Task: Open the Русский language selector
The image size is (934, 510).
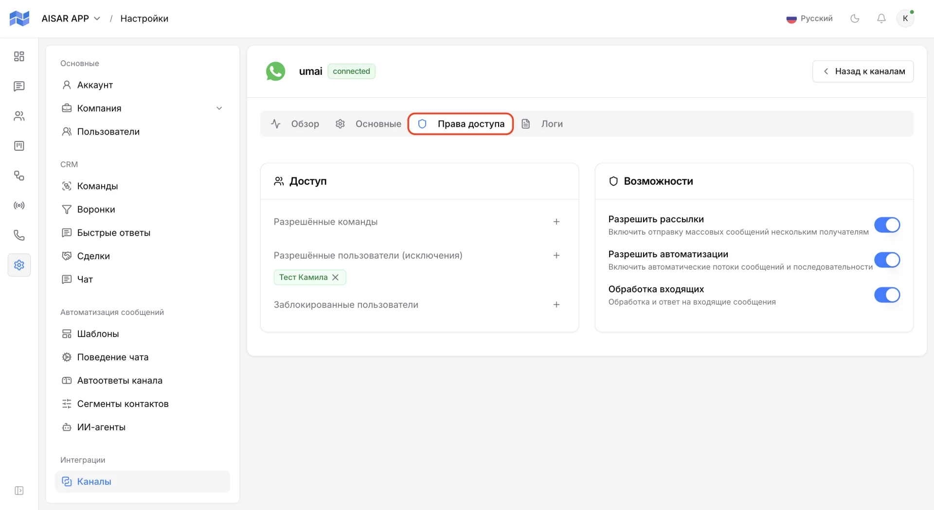Action: click(809, 18)
